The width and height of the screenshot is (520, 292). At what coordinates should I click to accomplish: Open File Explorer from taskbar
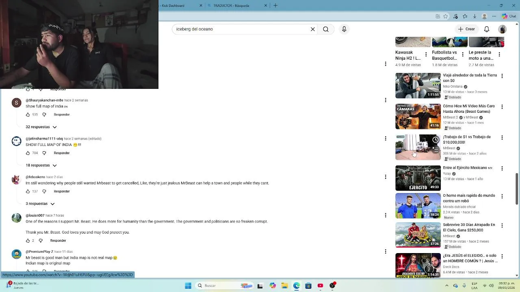point(284,286)
